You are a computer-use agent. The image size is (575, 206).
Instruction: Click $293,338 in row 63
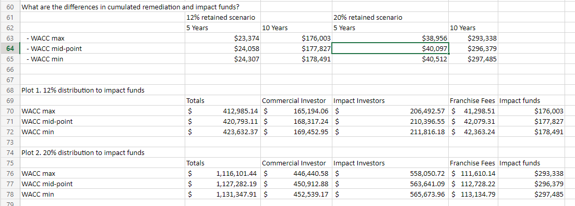coord(473,38)
